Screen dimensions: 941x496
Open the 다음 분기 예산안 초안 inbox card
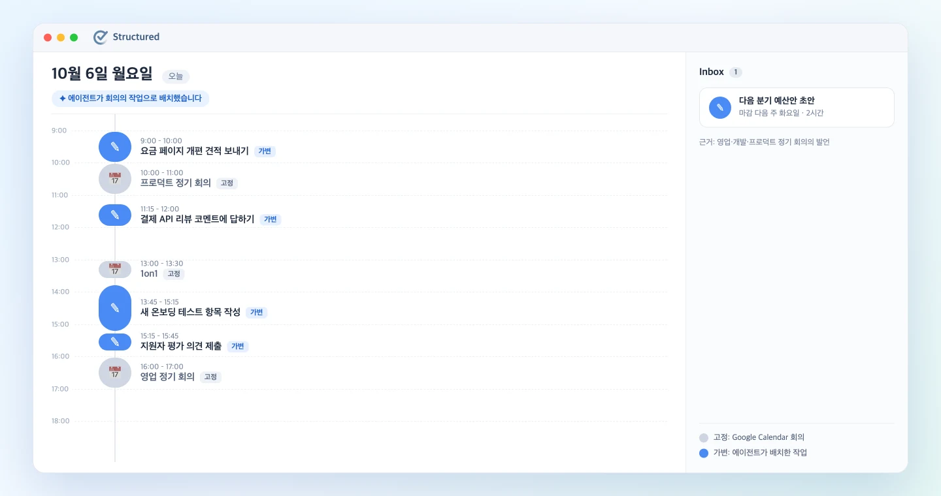797,108
